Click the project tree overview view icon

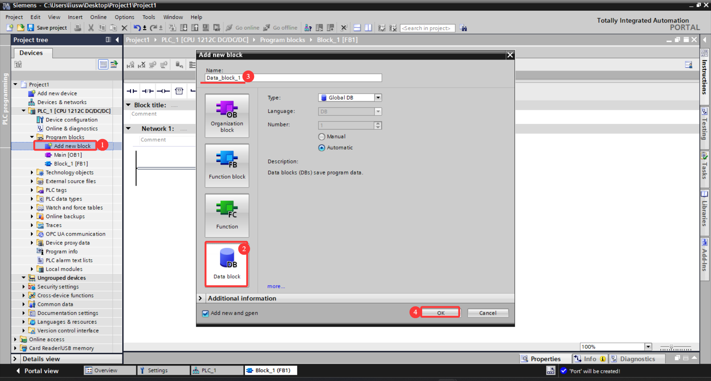(103, 64)
